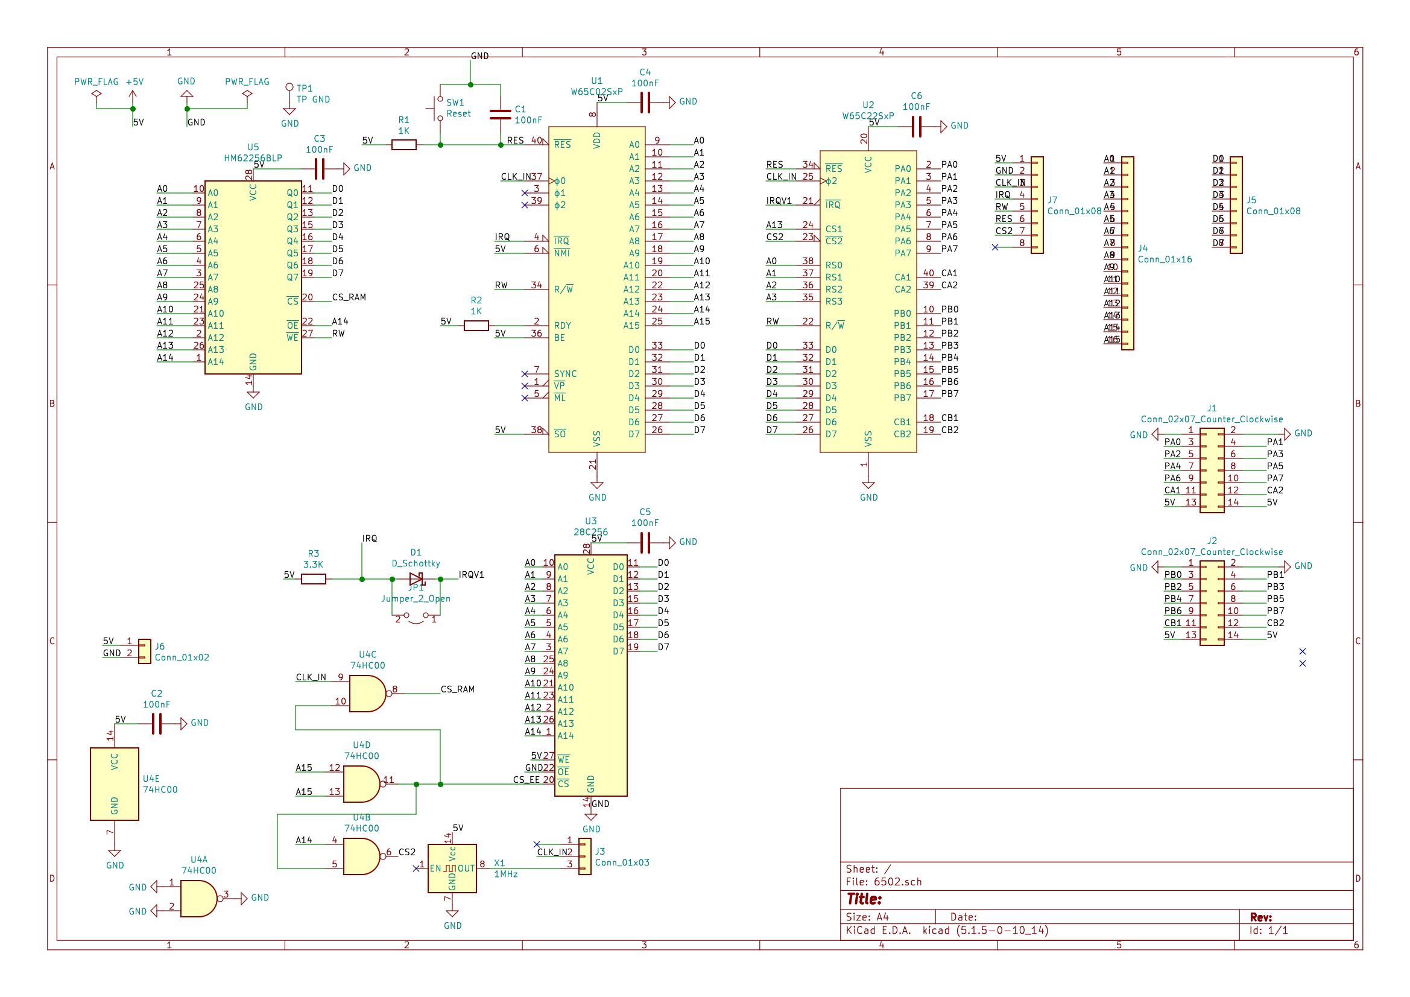
Task: Click the PWR_FLAG symbol beside the GND arrow
Action: tap(247, 94)
